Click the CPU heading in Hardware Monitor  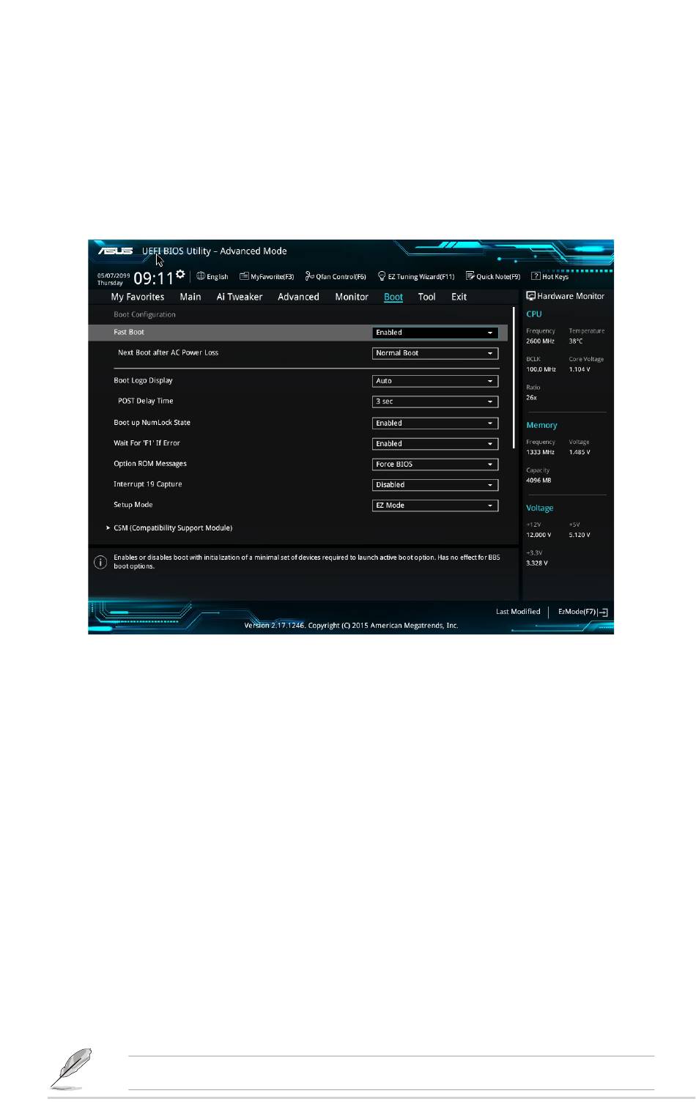534,314
